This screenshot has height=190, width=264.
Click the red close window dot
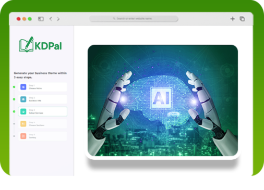click(x=19, y=19)
